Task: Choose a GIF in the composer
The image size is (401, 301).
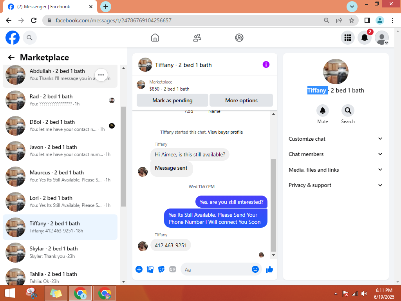Action: click(173, 269)
